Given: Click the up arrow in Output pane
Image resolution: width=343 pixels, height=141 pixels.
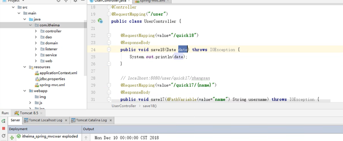Looking at the screenshot, I should (86, 138).
